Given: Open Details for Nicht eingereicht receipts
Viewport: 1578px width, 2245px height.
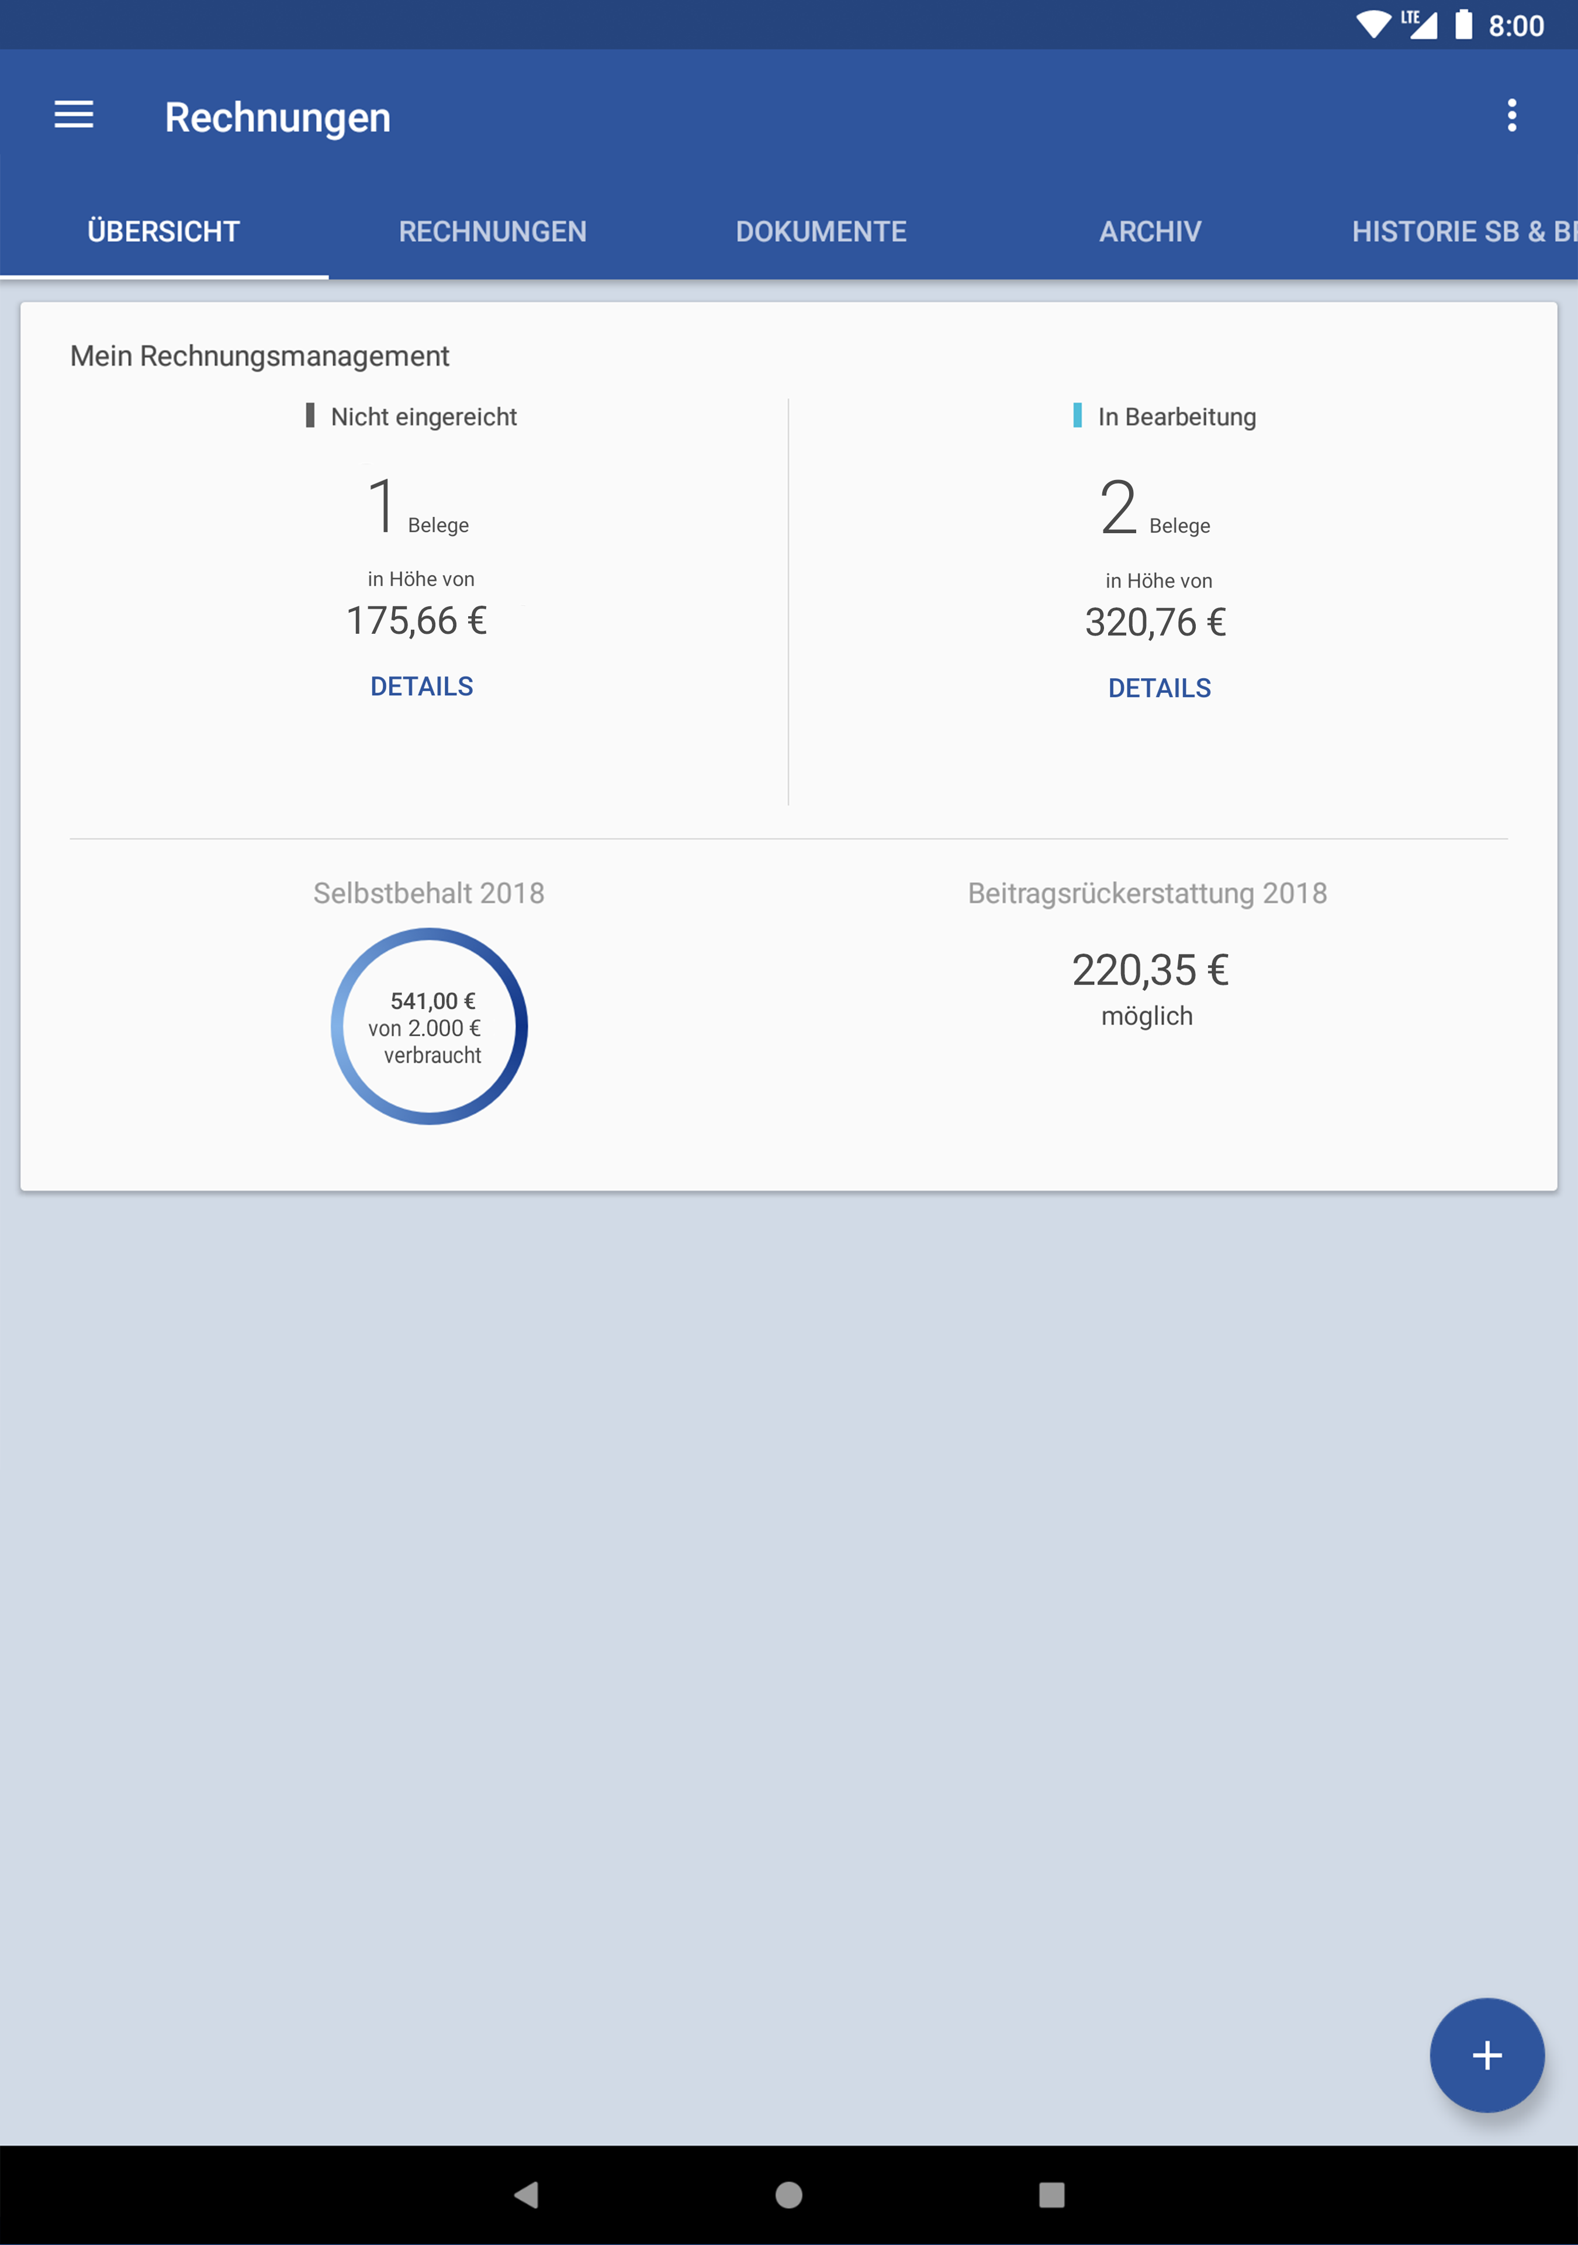Looking at the screenshot, I should point(421,686).
